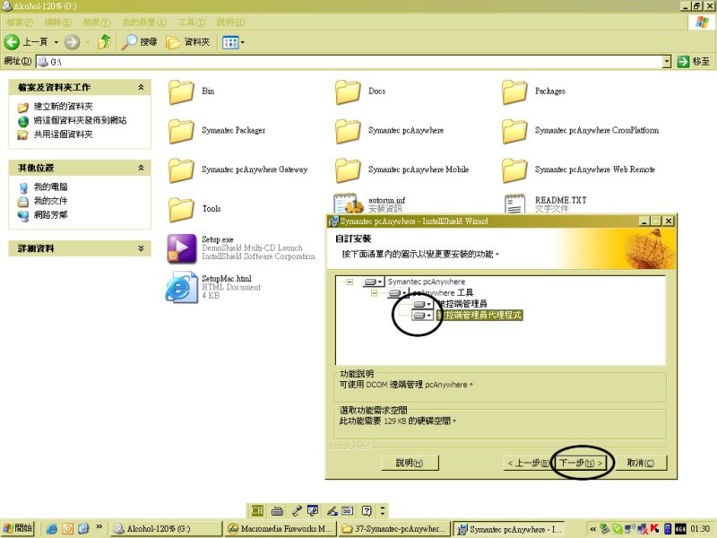Open the Back button history dropdown arrow
The height and width of the screenshot is (538, 717).
pyautogui.click(x=56, y=42)
